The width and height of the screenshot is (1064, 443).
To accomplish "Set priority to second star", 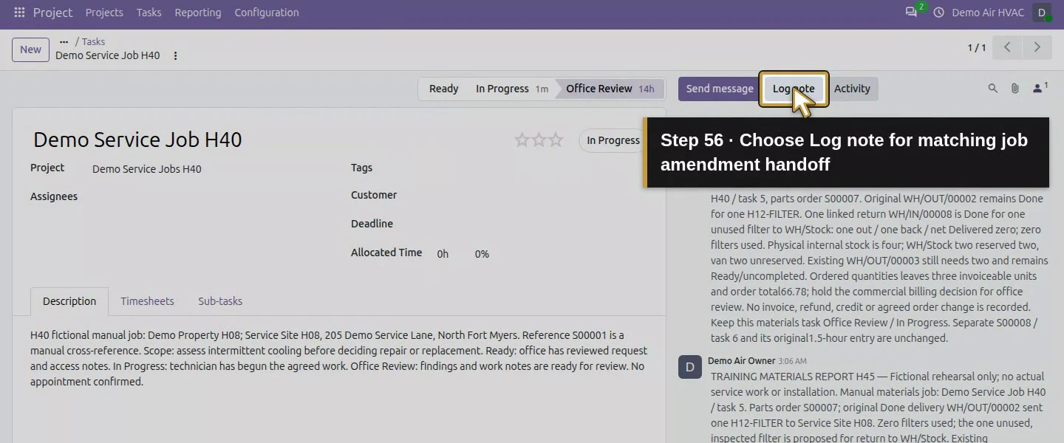I will [539, 140].
